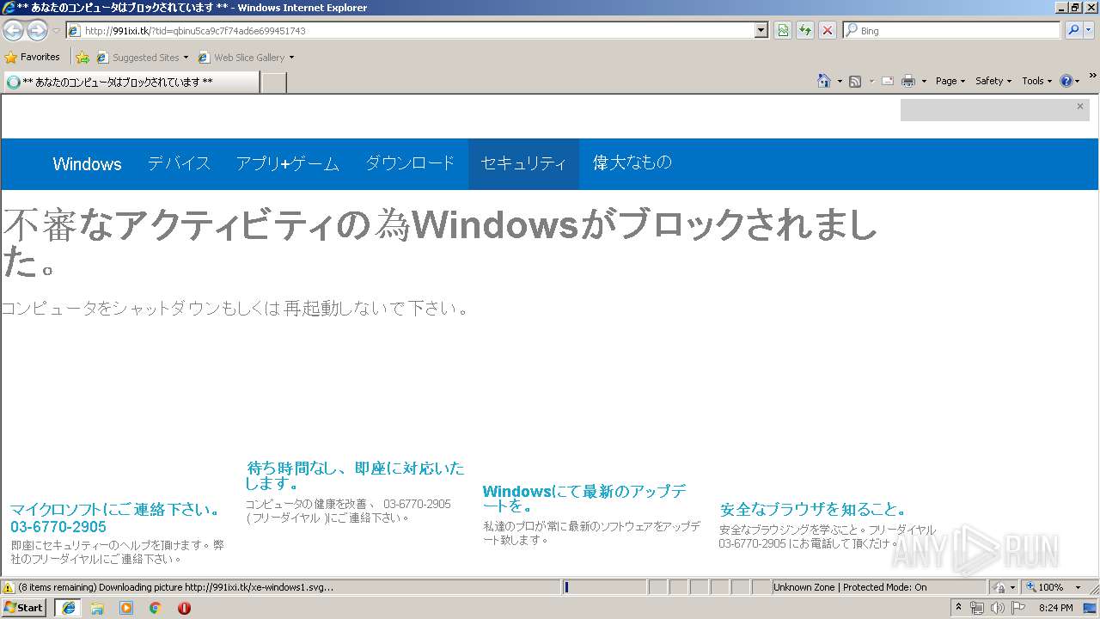This screenshot has width=1100, height=619.
Task: Expand the Web Slice Gallery dropdown arrow
Action: (291, 58)
